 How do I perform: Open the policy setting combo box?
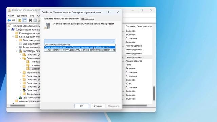click(80, 41)
